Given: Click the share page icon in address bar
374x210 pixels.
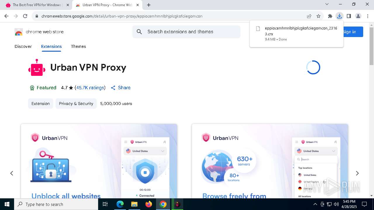Looking at the screenshot, I should (x=309, y=16).
